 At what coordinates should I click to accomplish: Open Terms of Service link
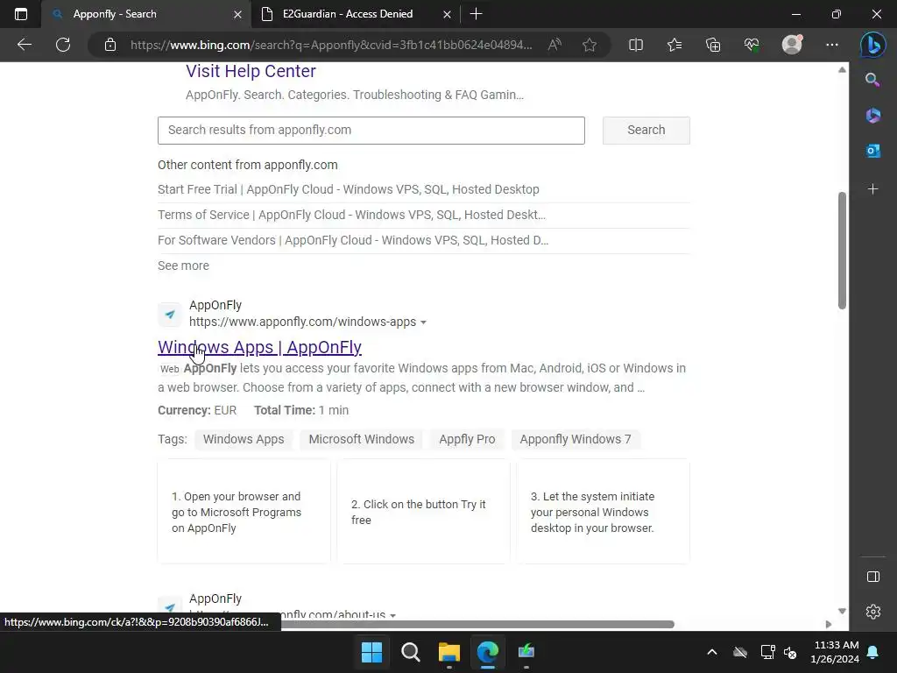pyautogui.click(x=351, y=215)
